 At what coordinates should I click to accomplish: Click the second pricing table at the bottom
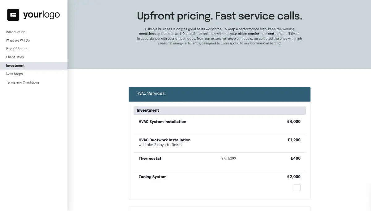pos(220,209)
